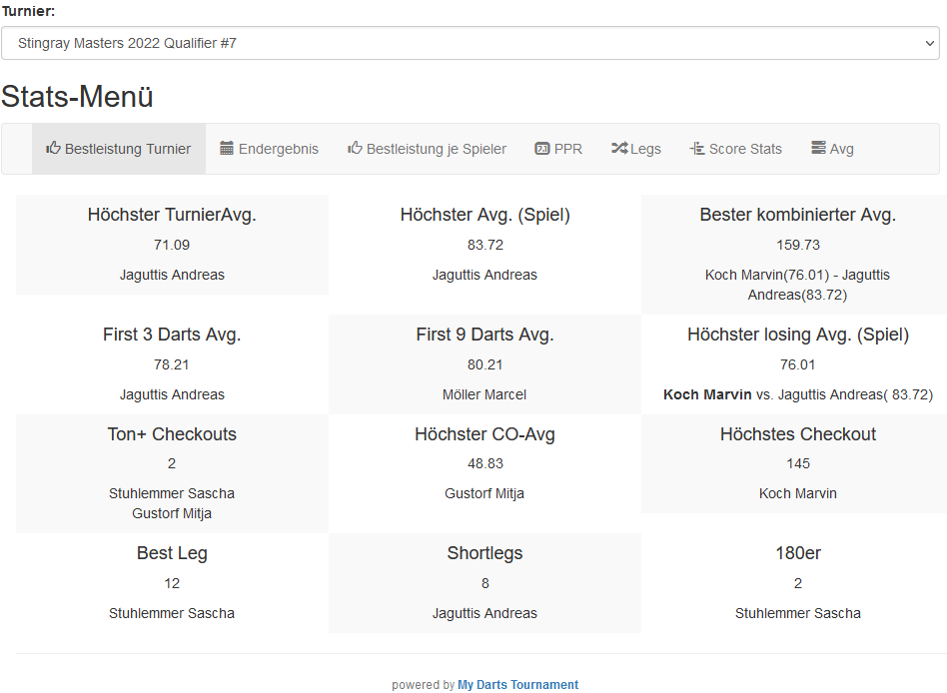Image resolution: width=947 pixels, height=693 pixels.
Task: Click Möller Marcel under First 9 Darts Avg.
Action: point(484,394)
